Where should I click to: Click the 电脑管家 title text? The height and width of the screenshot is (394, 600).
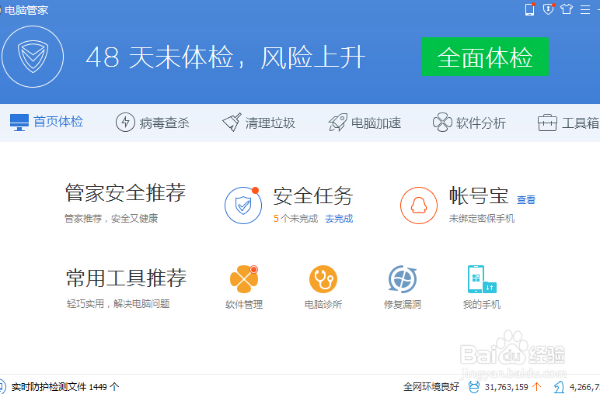pyautogui.click(x=26, y=10)
